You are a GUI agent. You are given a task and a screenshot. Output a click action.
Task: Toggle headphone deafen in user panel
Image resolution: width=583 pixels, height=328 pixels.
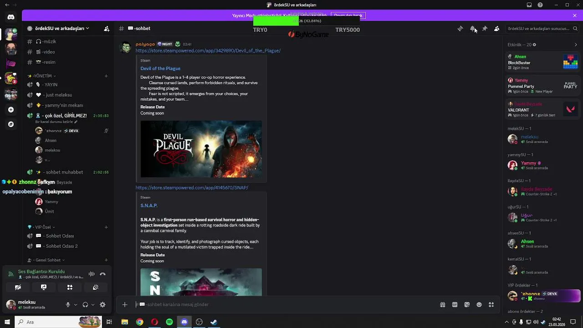85,305
